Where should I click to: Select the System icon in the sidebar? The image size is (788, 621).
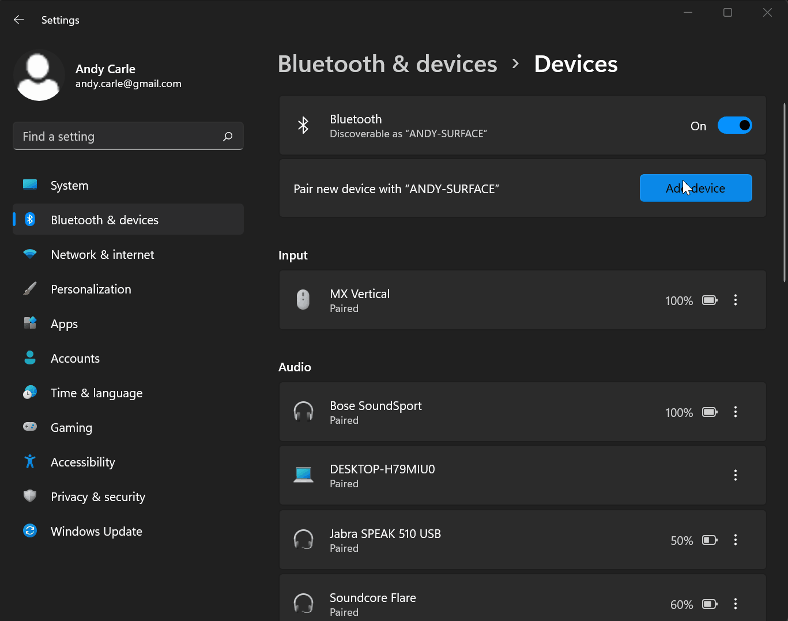29,185
